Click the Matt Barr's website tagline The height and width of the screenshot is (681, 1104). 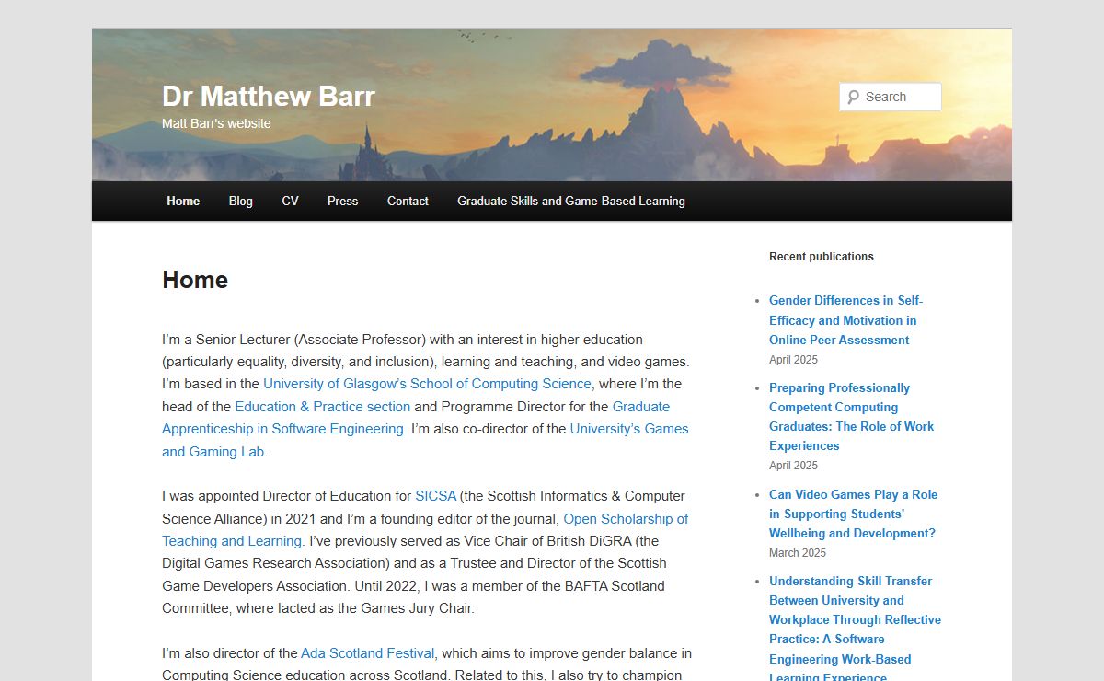pyautogui.click(x=216, y=123)
